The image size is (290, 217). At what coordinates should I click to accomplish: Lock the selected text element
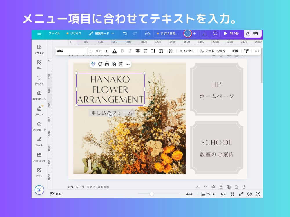click(107, 64)
